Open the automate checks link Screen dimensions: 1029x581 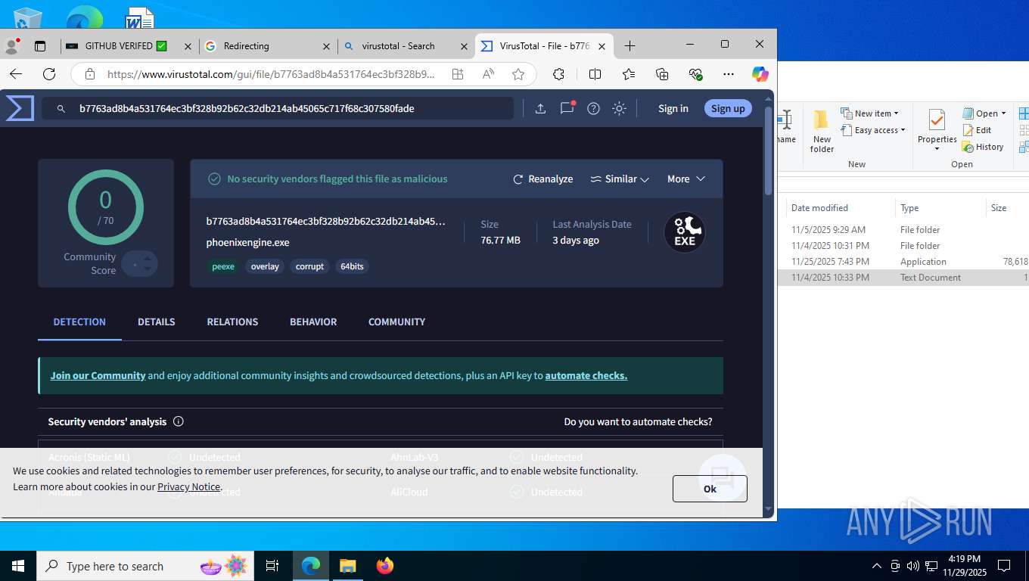586,375
